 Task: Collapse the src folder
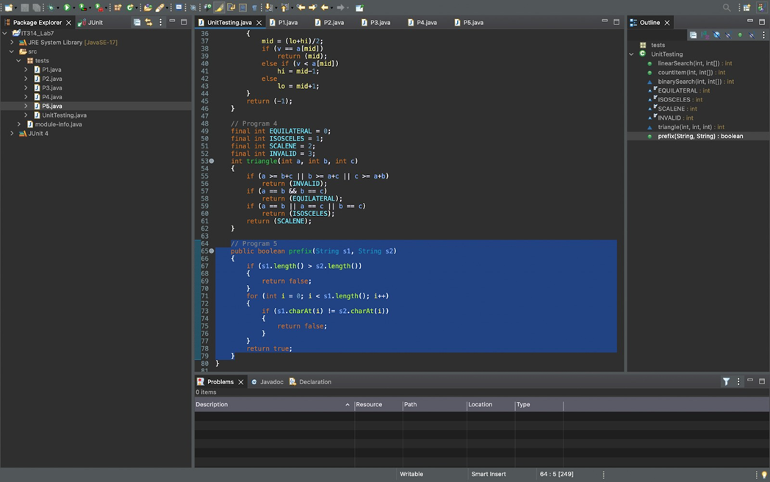click(12, 51)
